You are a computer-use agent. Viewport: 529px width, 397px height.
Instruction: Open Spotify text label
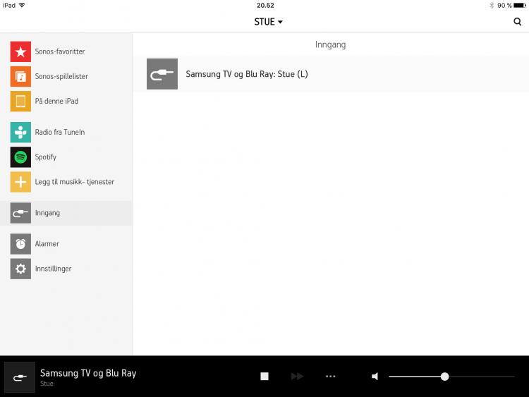click(x=46, y=157)
